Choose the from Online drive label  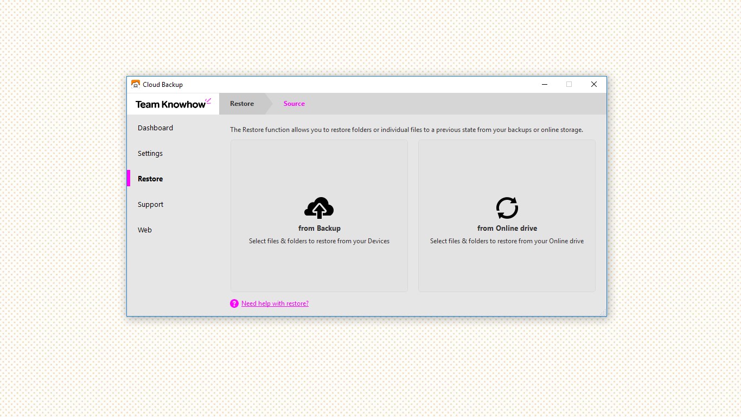(x=507, y=229)
